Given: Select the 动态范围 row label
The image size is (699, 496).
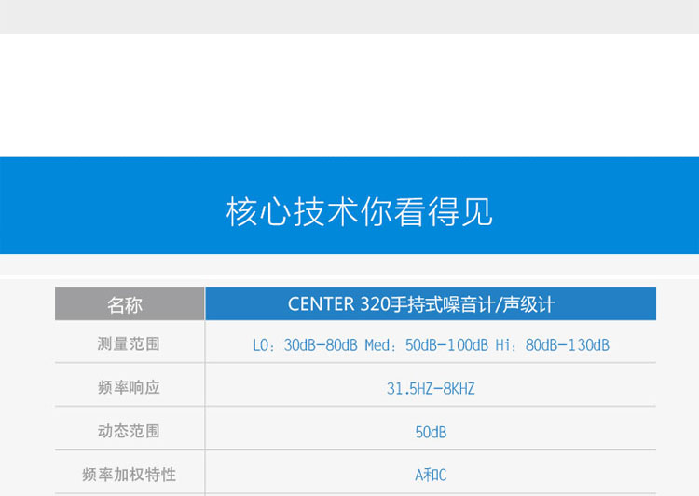Looking at the screenshot, I should click(129, 431).
